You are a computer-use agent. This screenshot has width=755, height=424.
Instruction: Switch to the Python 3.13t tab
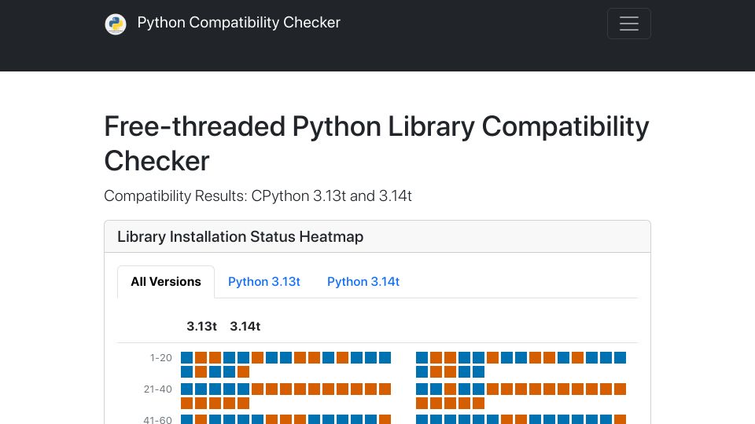coord(264,282)
